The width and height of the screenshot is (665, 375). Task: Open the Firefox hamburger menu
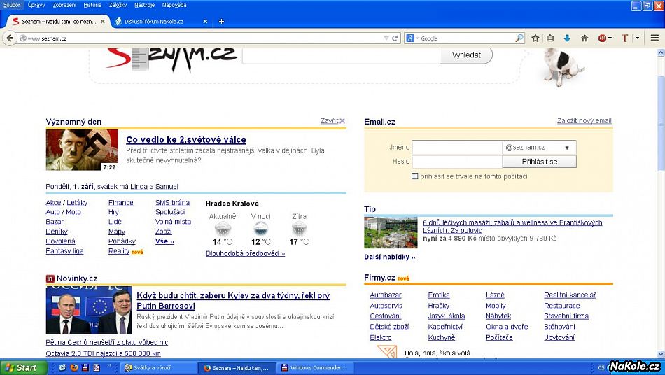tap(654, 38)
